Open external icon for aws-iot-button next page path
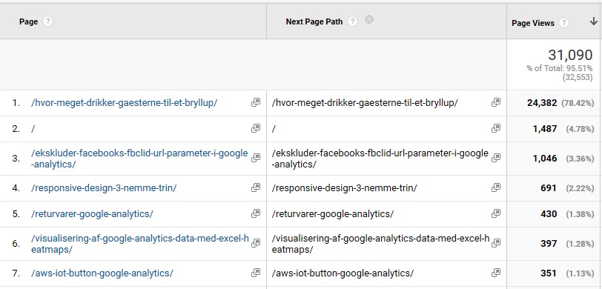 coord(496,273)
